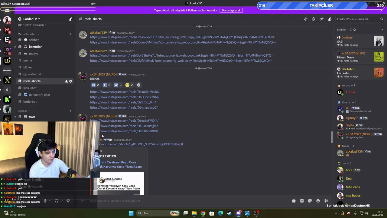Toggle channel notification mute bell
This screenshot has width=387, height=218.
tap(314, 19)
